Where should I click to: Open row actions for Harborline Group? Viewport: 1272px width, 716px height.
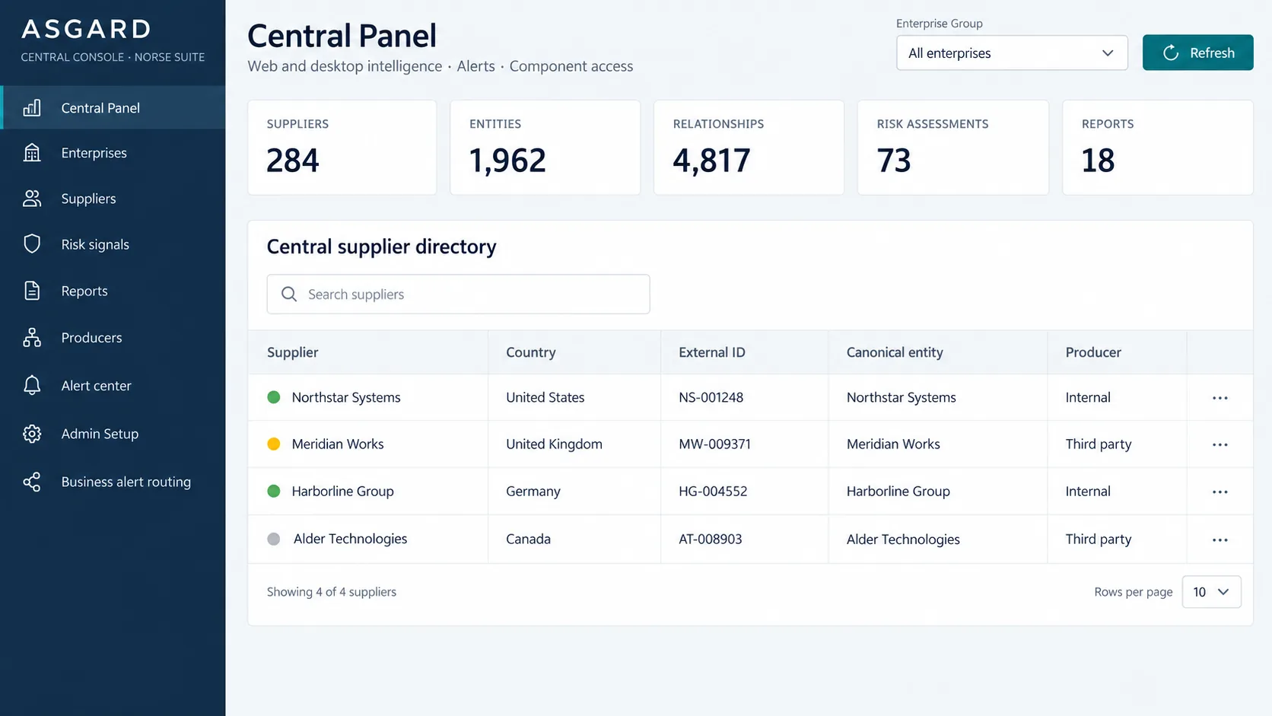point(1220,492)
